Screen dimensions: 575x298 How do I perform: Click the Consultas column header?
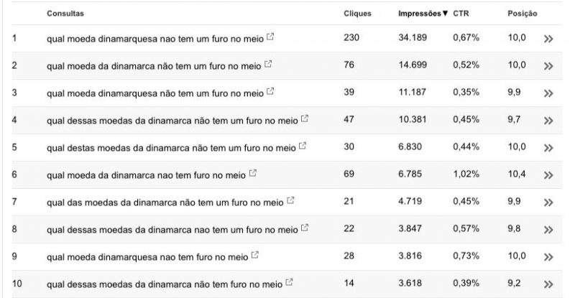point(65,13)
